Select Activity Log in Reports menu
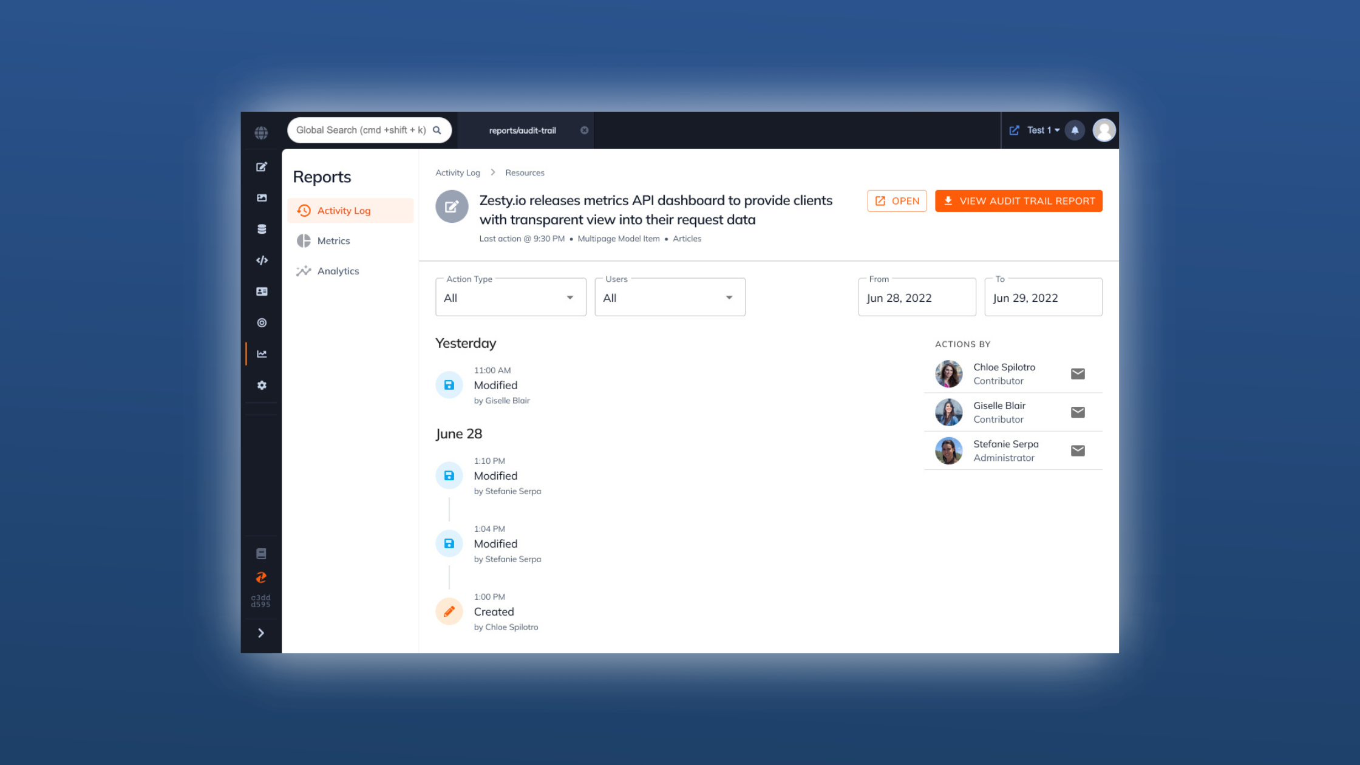 [x=350, y=211]
